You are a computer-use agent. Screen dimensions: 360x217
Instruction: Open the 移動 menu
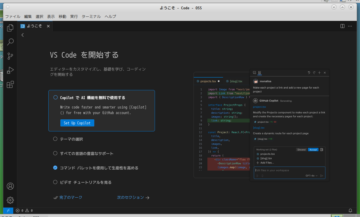[x=62, y=16]
